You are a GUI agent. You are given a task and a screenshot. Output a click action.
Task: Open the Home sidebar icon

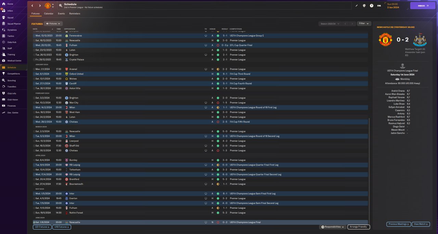coord(3,4)
